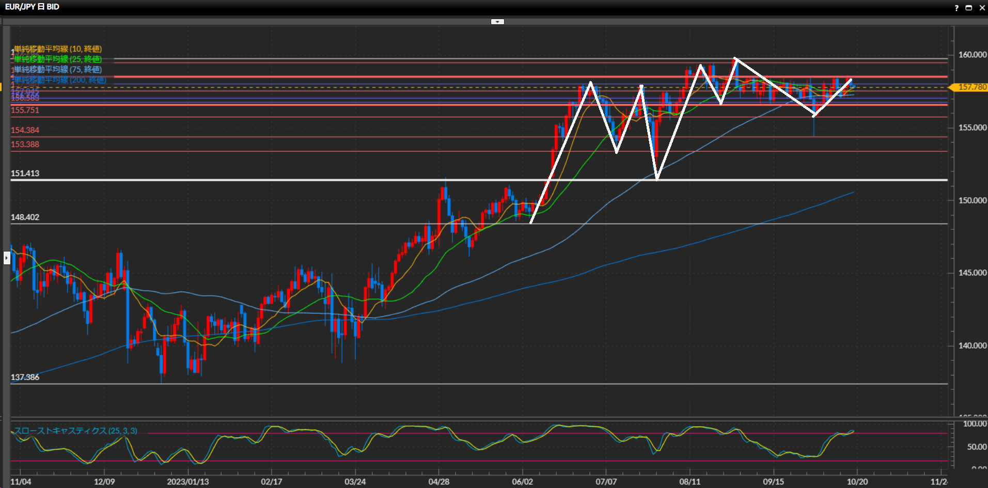Click the yellow 157.780 current price marker
The width and height of the screenshot is (988, 488).
coord(971,87)
